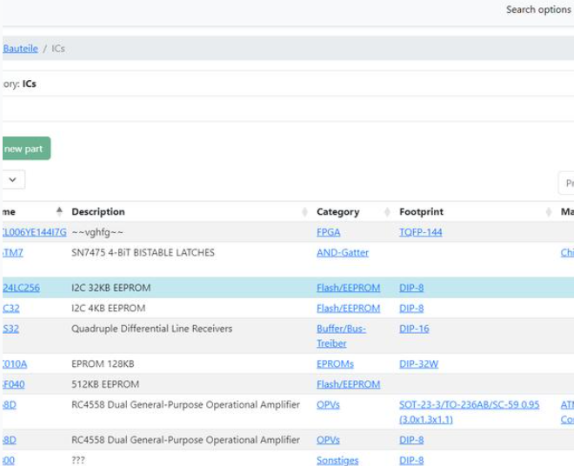The width and height of the screenshot is (574, 466).
Task: Open Flash/EEPROM category in I2C 4KB row
Action: [x=348, y=309]
